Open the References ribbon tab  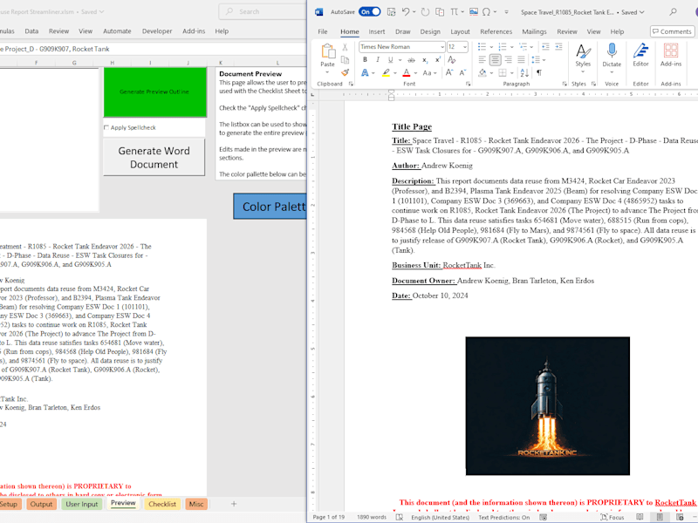tap(496, 31)
